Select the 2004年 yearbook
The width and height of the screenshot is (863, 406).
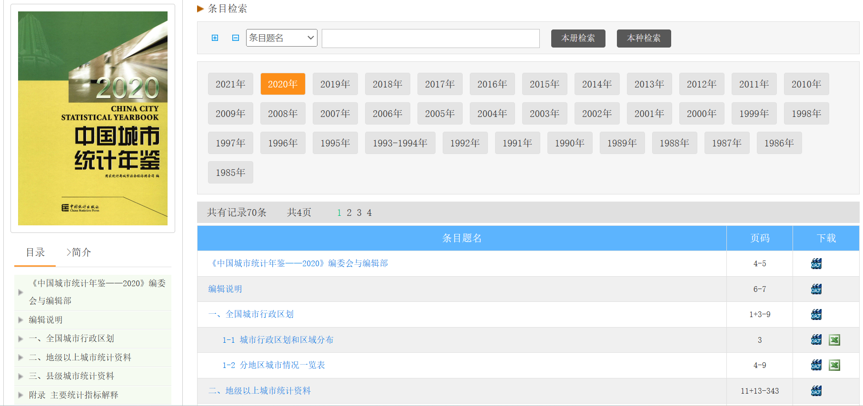(x=492, y=114)
